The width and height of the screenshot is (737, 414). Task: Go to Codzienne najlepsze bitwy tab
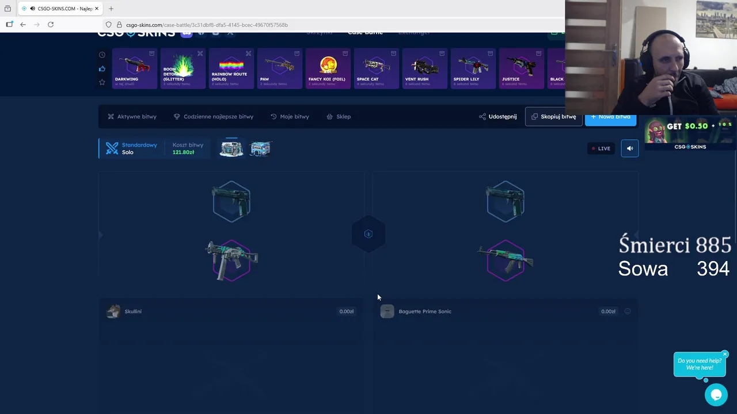214,117
